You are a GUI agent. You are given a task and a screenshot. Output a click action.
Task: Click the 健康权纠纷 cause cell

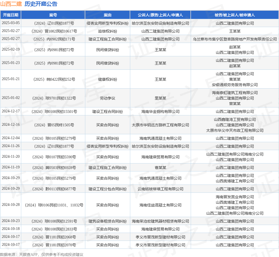pos(107,79)
